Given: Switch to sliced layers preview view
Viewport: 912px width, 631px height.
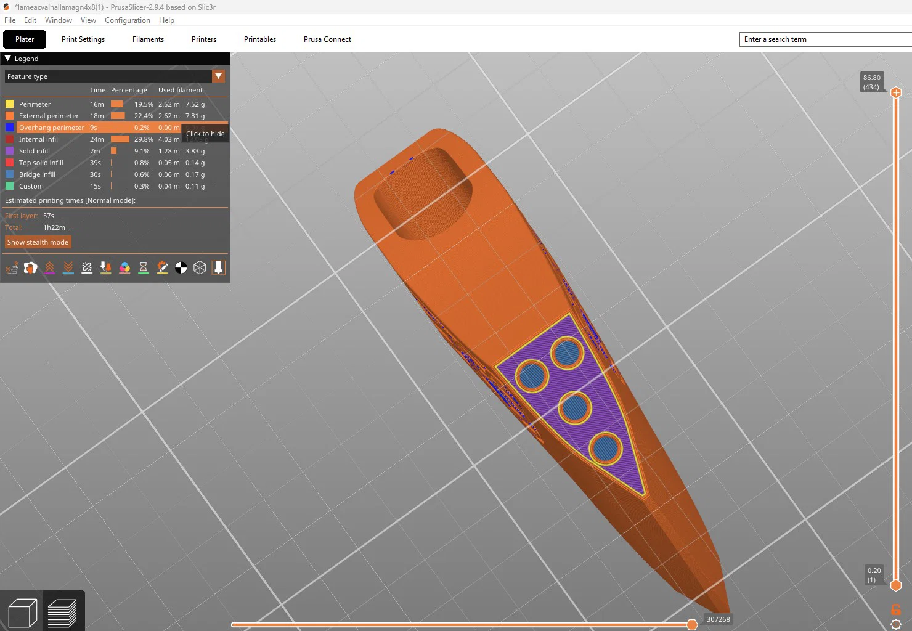Looking at the screenshot, I should pyautogui.click(x=62, y=613).
